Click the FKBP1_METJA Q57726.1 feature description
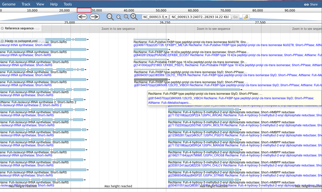The width and height of the screenshot is (322, 192). tap(228, 45)
